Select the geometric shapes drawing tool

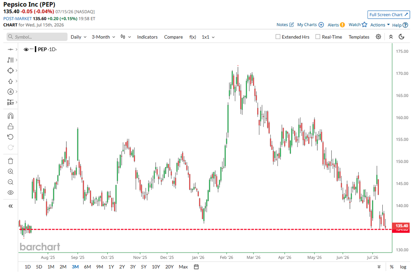(x=10, y=71)
